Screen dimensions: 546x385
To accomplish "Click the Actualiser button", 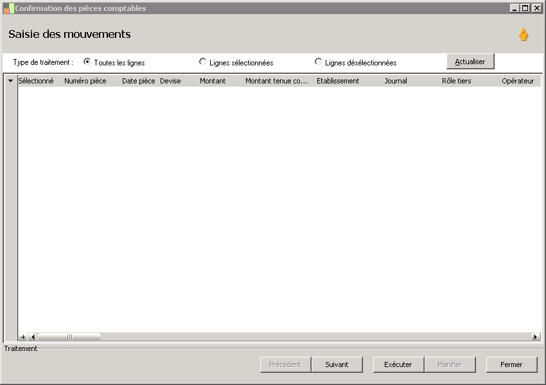I will click(x=470, y=62).
